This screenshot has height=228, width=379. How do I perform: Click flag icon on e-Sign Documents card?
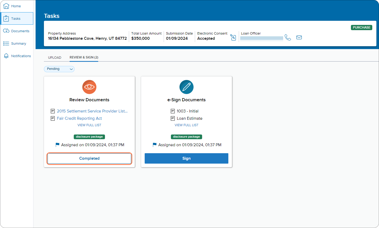pos(155,145)
